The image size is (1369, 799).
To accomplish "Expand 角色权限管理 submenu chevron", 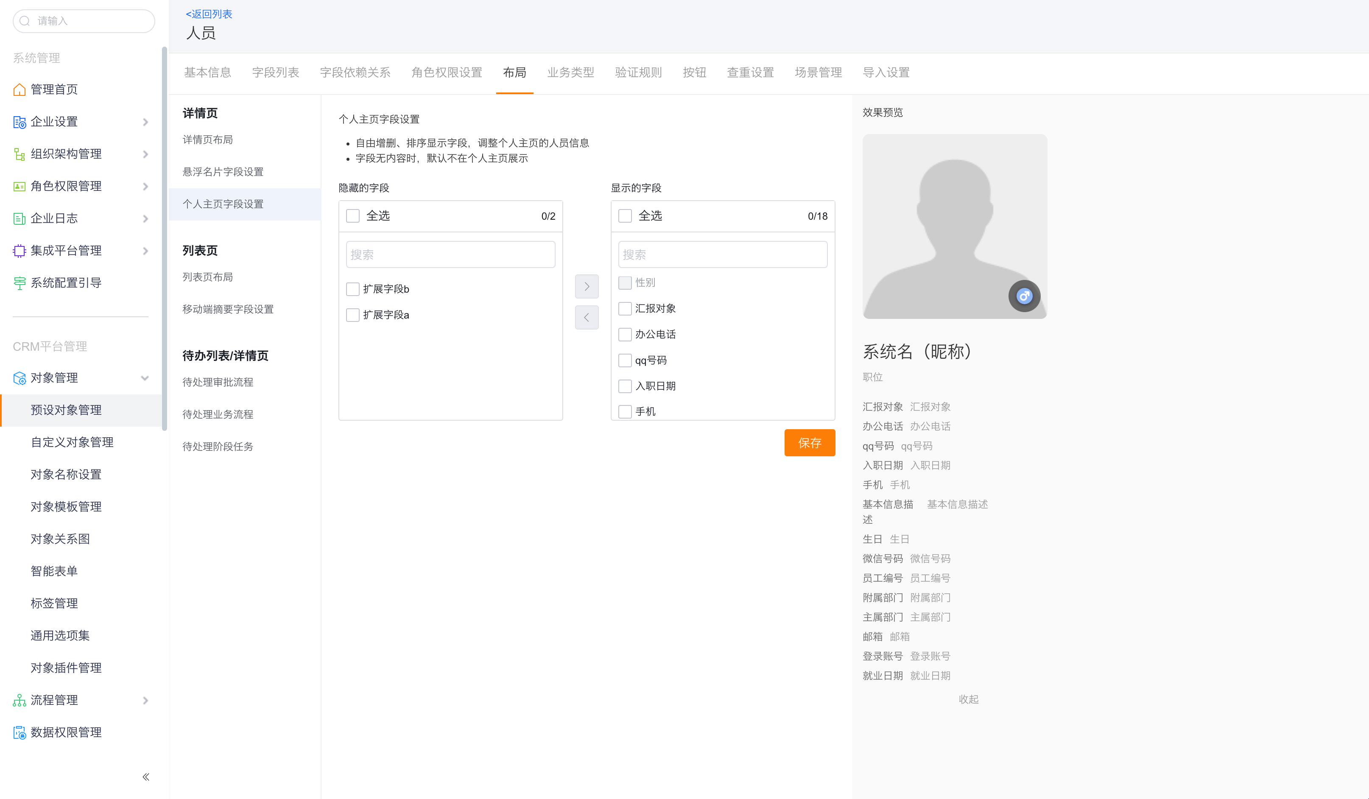I will tap(145, 186).
